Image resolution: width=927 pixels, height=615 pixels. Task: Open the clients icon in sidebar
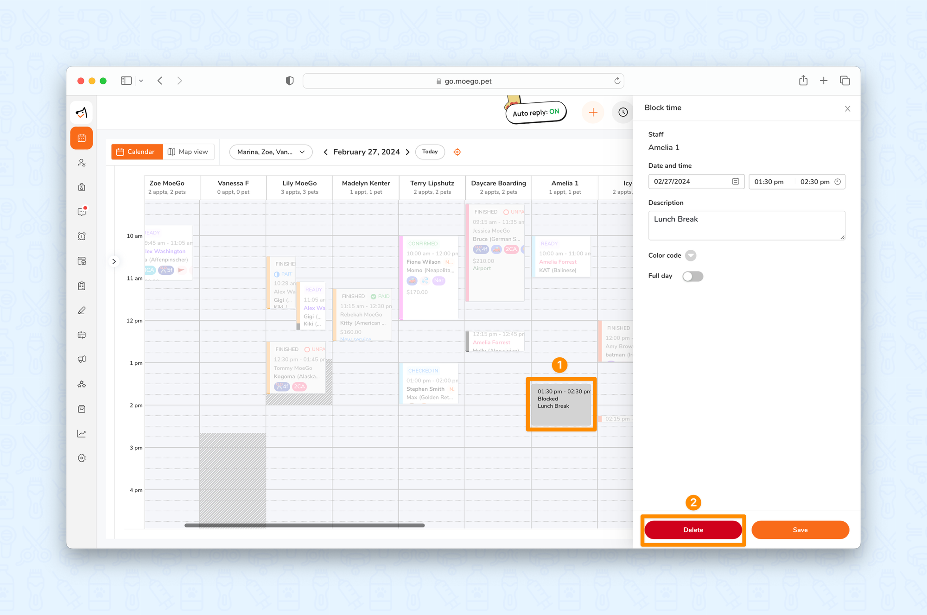(82, 163)
